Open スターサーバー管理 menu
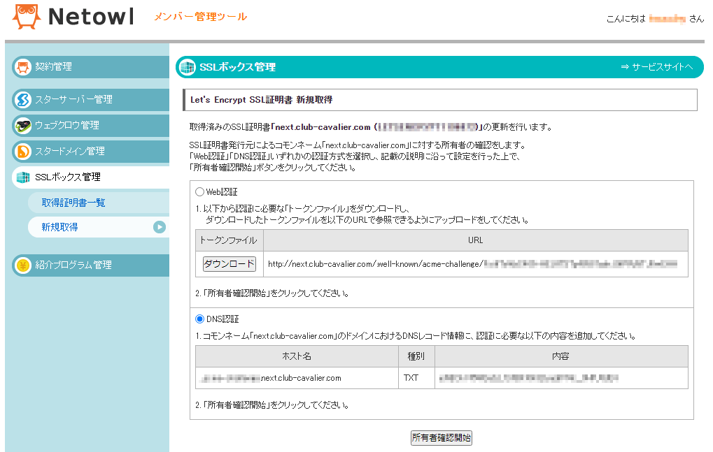713x452 pixels. pyautogui.click(x=90, y=100)
